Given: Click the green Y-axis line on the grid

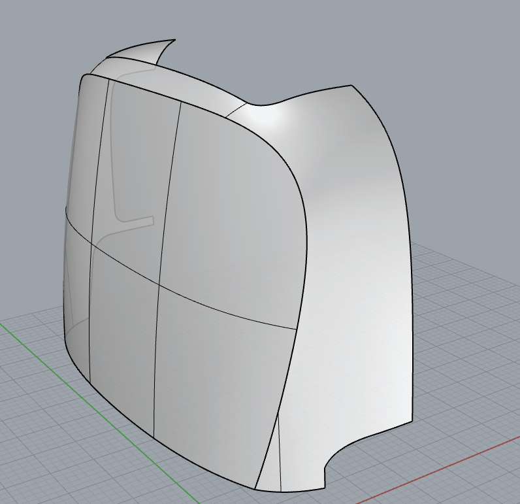Looking at the screenshot, I should coord(99,413).
